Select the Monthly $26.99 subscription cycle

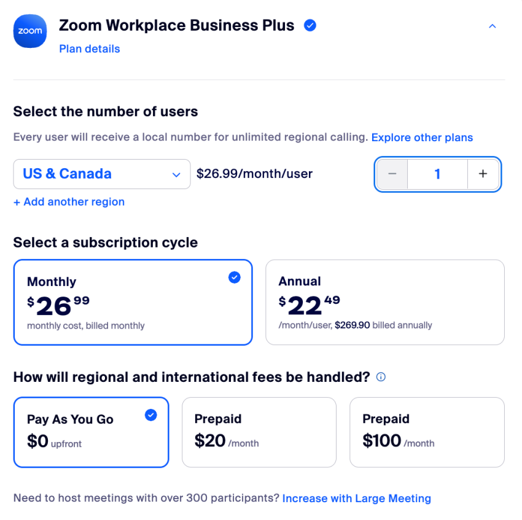(133, 302)
